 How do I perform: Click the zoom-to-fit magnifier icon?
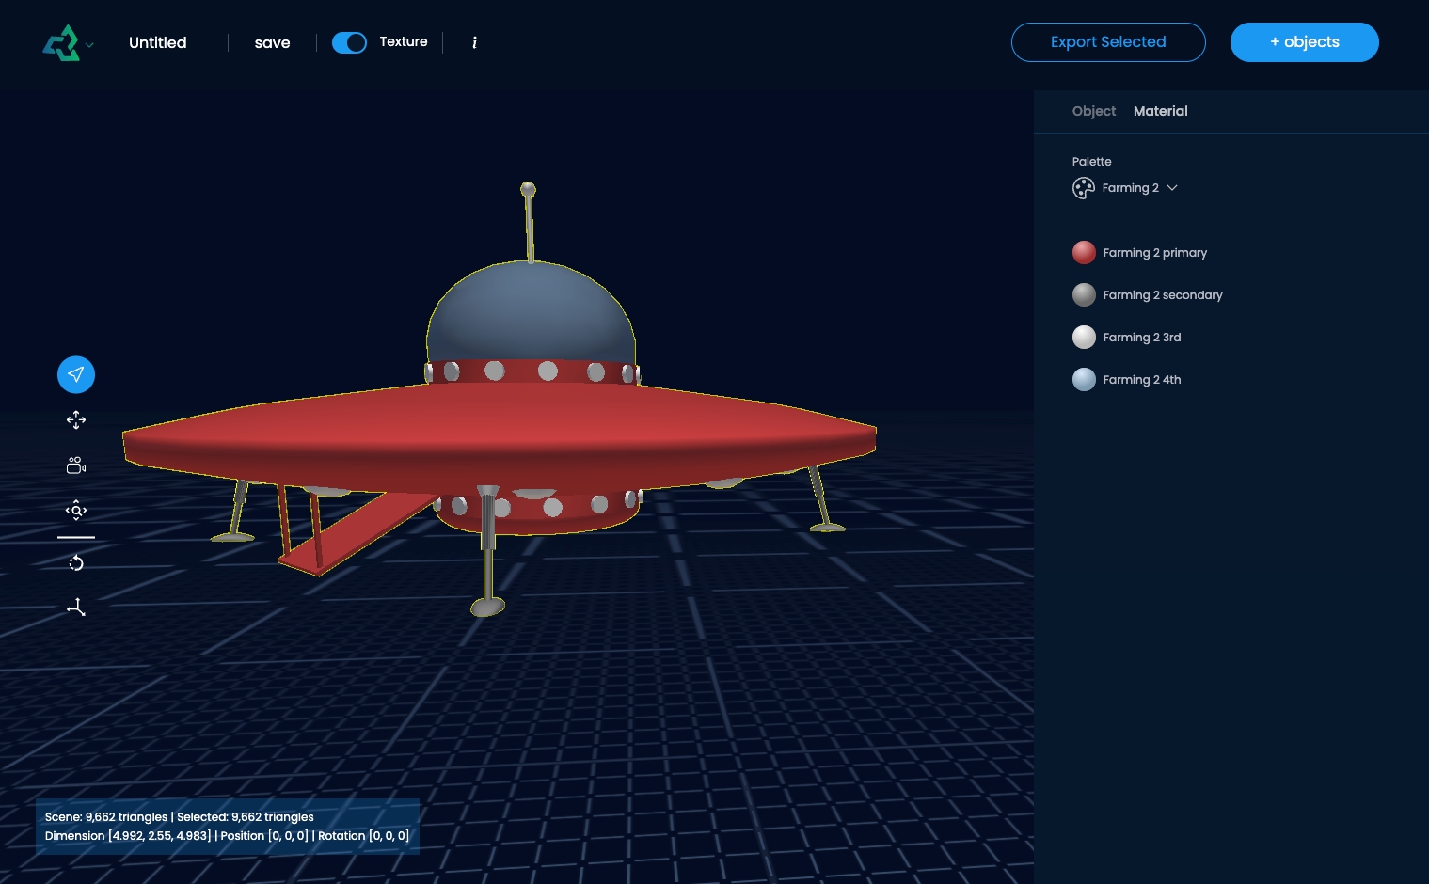click(76, 511)
